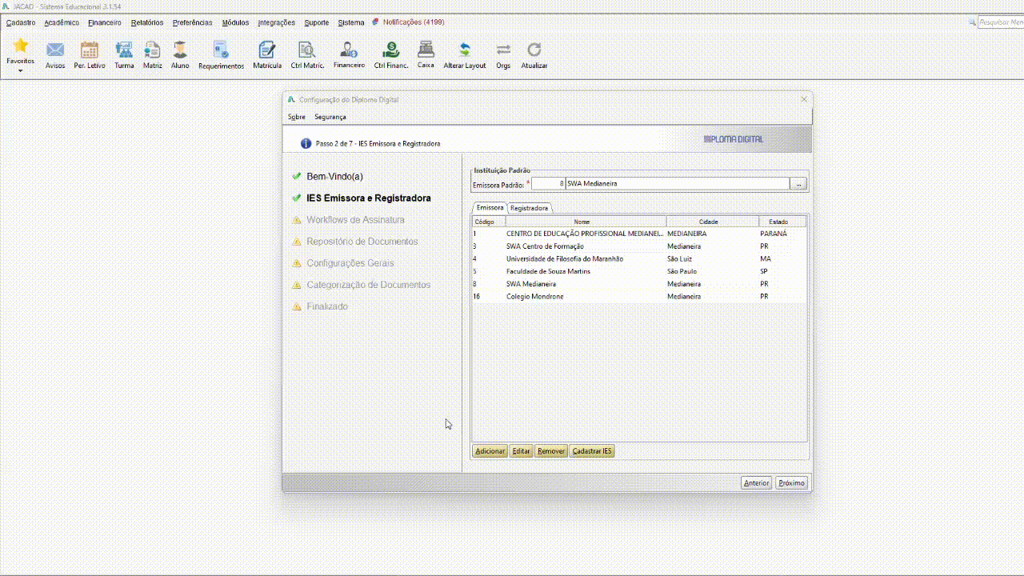Screen dimensions: 1024x576
Task: Open the Favoritos star icon
Action: (x=20, y=46)
